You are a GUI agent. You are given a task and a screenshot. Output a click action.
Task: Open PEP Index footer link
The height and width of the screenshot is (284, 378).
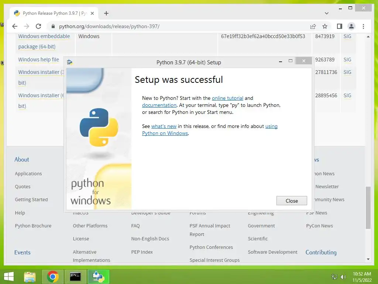[142, 252]
